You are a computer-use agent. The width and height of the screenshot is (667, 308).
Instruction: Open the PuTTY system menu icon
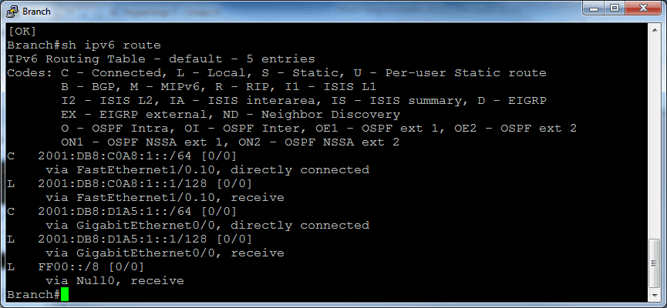click(x=12, y=11)
